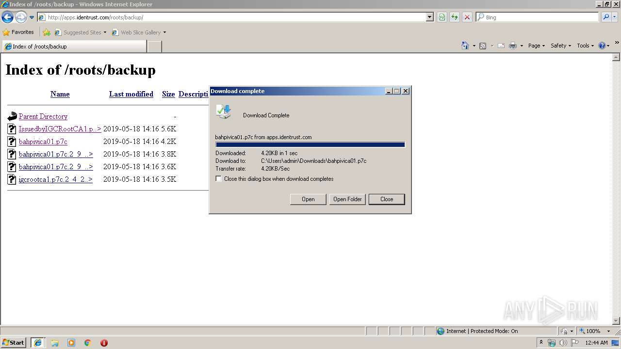Viewport: 621px width, 349px height.
Task: Sort listing by Name column
Action: [60, 94]
